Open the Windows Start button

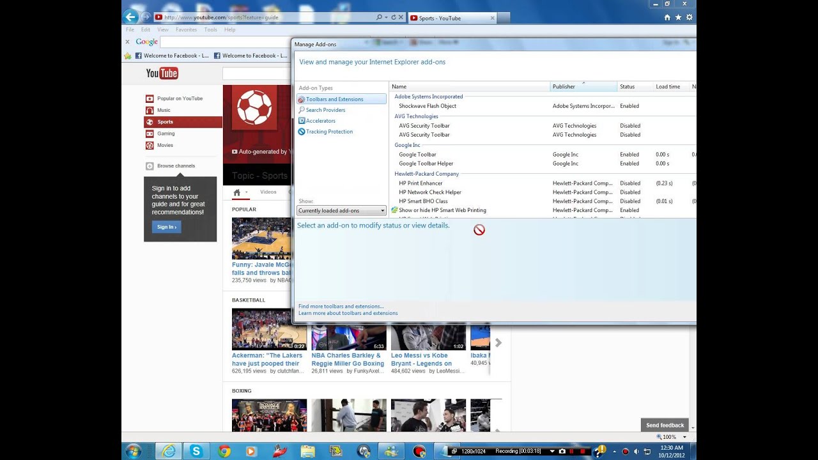134,451
